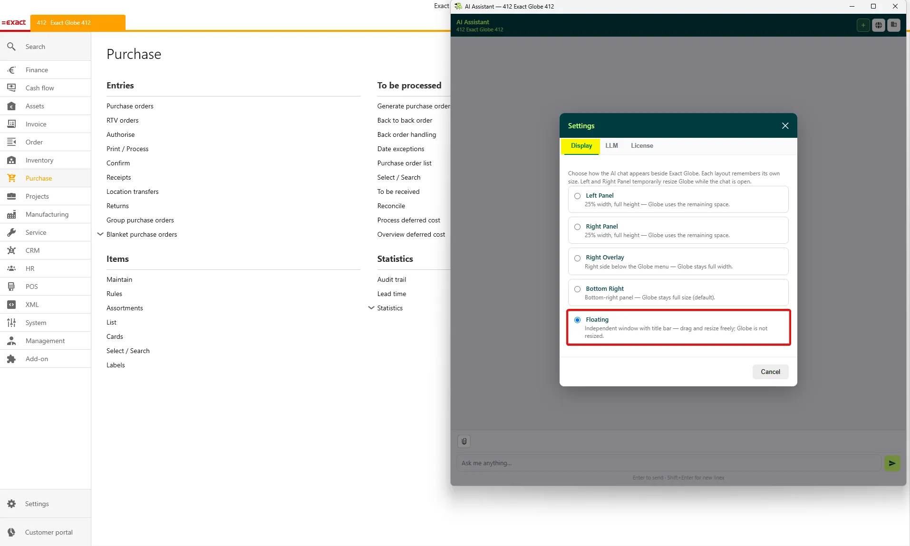Open Add-on via its puzzle icon
910x546 pixels.
[x=11, y=359]
